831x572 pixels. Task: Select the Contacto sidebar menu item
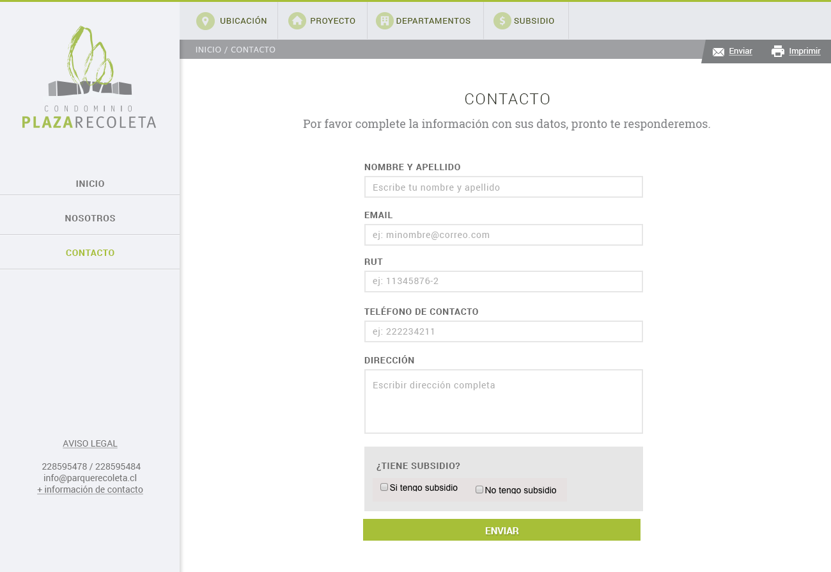point(90,253)
